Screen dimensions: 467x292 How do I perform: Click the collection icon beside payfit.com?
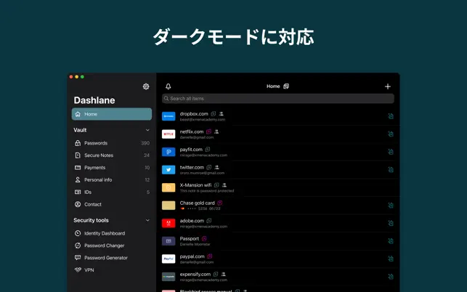tap(208, 150)
